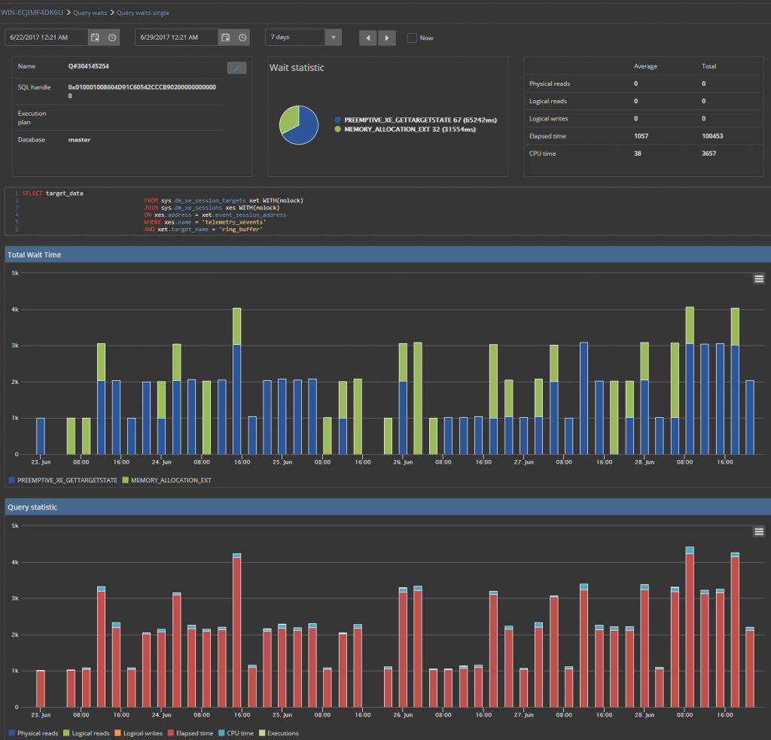Open Query statistic chart hamburger menu
This screenshot has height=740, width=771.
tap(759, 531)
